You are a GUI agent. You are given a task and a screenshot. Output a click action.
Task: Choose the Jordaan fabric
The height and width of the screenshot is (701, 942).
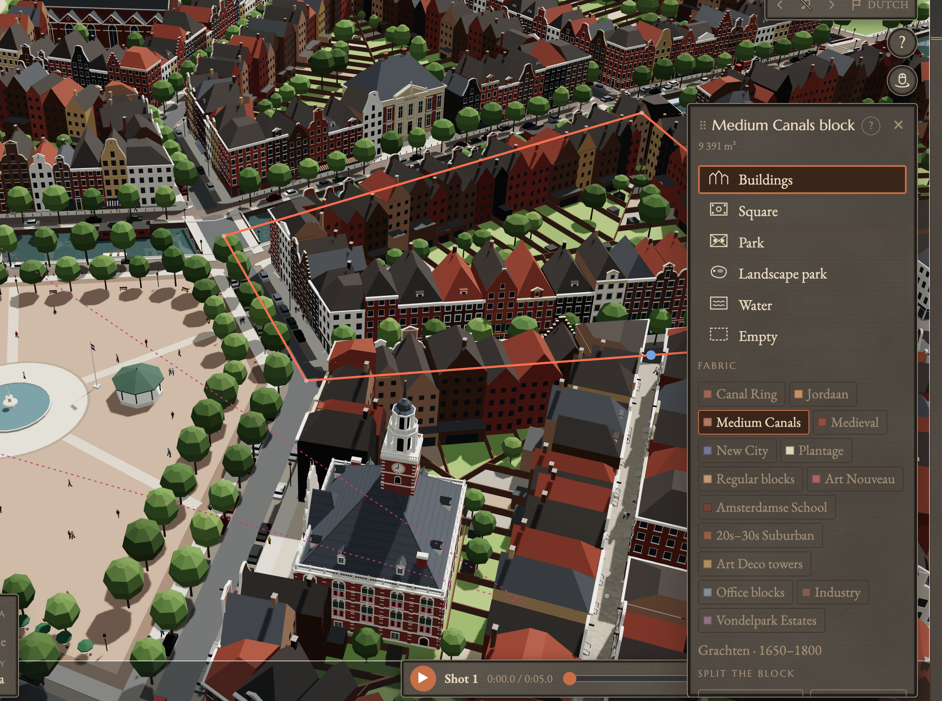coord(822,394)
